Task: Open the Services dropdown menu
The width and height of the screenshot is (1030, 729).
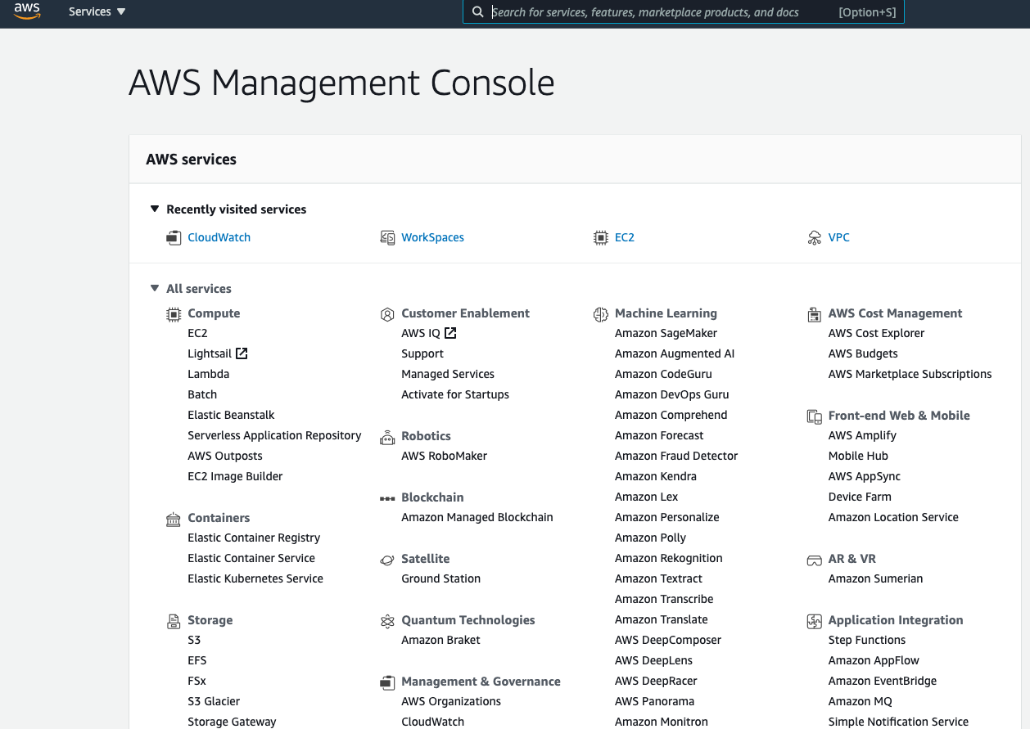Action: point(97,12)
